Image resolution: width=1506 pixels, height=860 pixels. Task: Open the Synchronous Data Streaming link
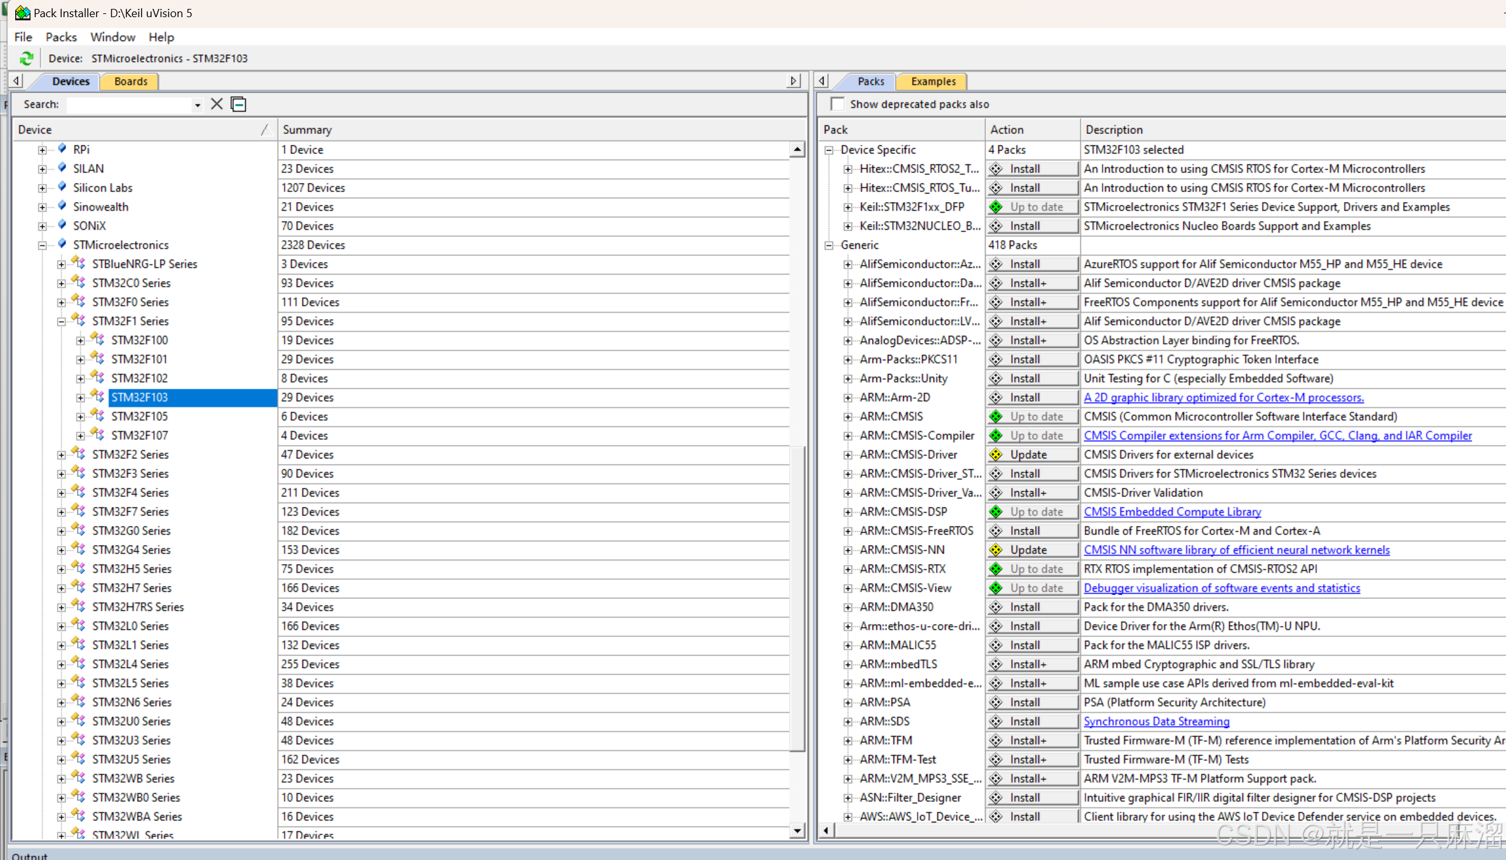(x=1156, y=721)
